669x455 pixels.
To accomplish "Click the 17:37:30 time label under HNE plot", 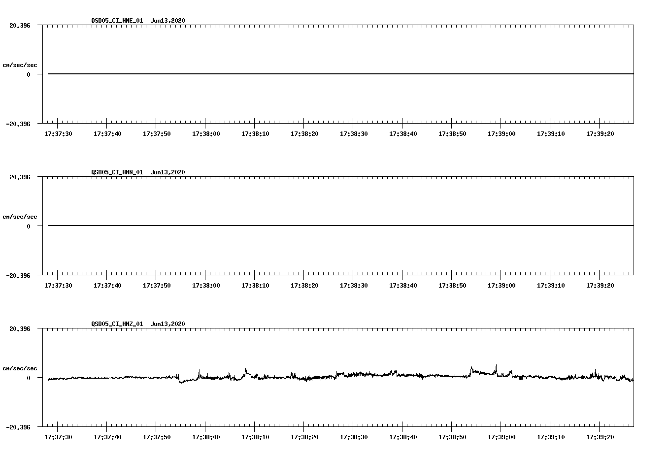I will pyautogui.click(x=58, y=134).
